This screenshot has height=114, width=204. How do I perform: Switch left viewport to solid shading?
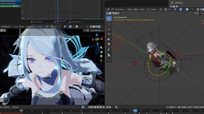[94, 27]
